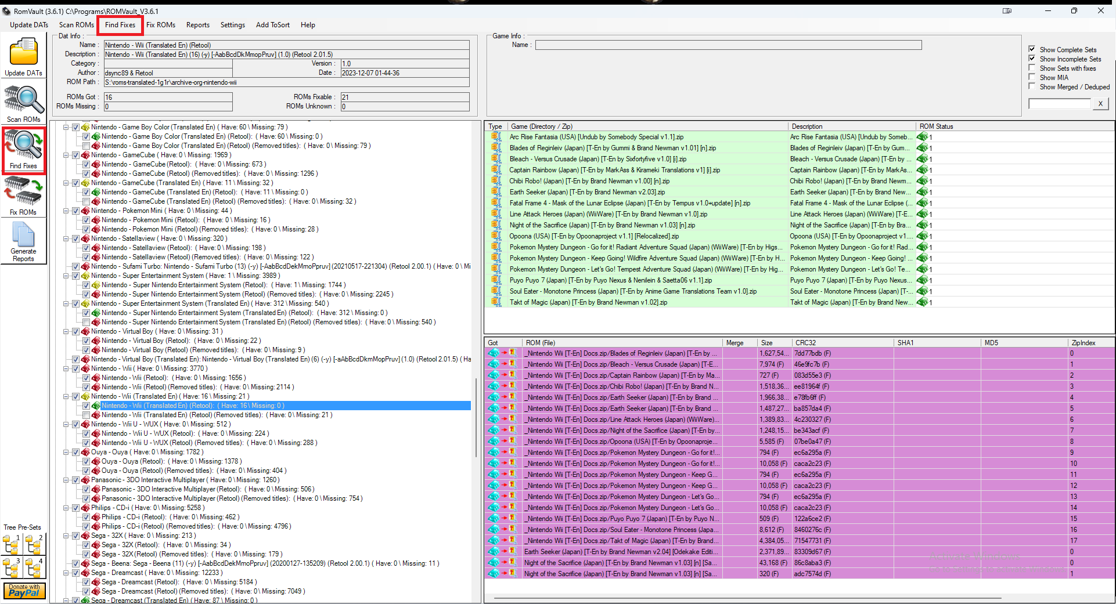The height and width of the screenshot is (604, 1116).
Task: Select Tree Pre-Set 2 icon
Action: [x=34, y=544]
